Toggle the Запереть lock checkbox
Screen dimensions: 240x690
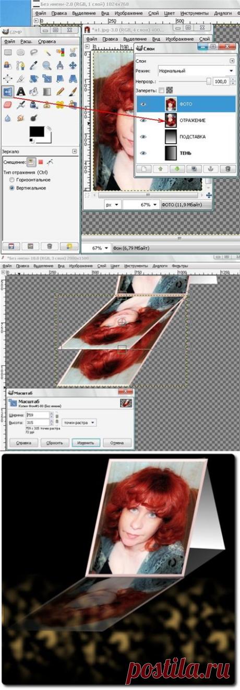pos(161,90)
